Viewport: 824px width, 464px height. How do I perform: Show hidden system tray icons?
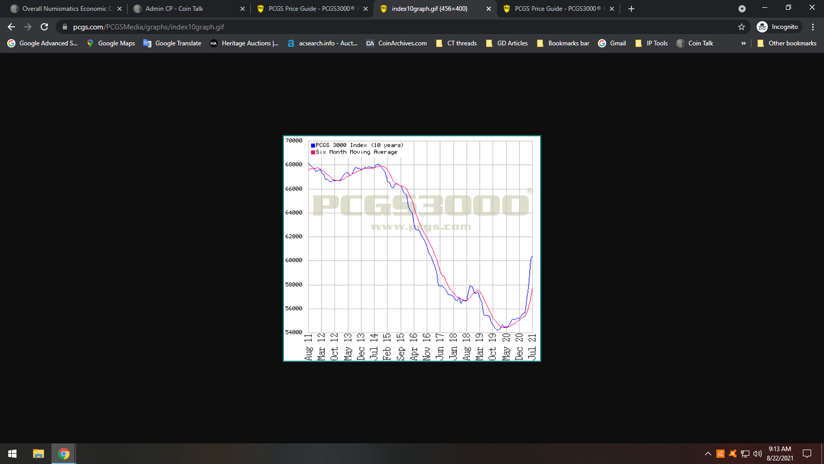tap(708, 454)
